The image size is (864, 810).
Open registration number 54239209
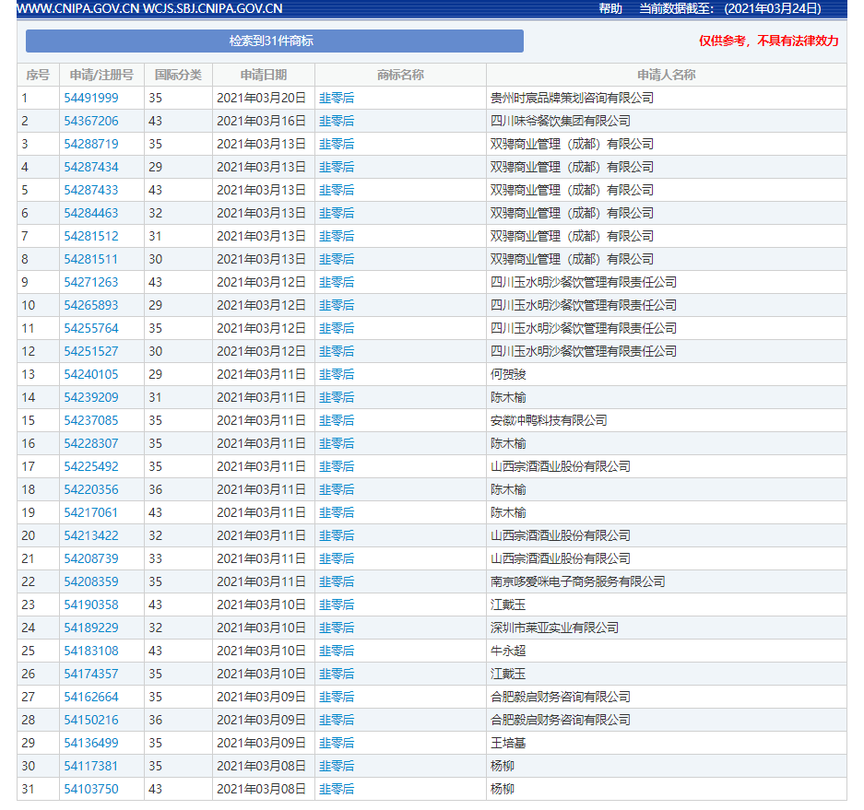click(x=91, y=397)
